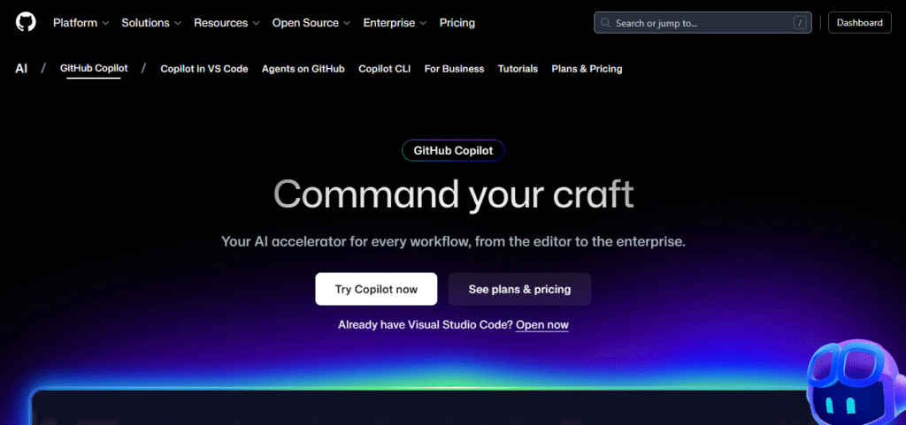Click the search magnifier icon
This screenshot has height=425, width=906.
[606, 23]
